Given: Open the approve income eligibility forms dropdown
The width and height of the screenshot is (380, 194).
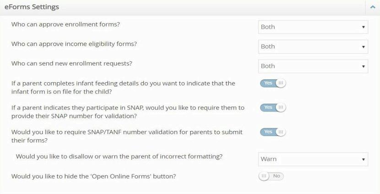Looking at the screenshot, I should [313, 47].
